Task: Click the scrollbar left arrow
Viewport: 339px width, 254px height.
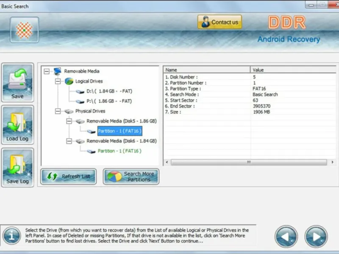Action: (167, 162)
